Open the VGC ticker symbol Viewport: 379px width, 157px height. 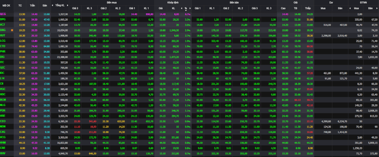pos(3,89)
